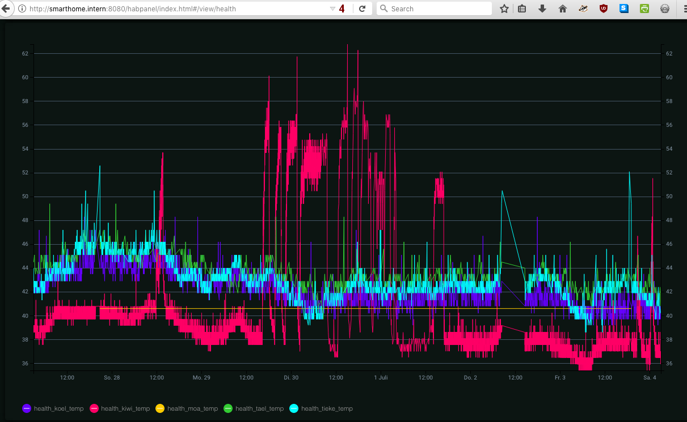Click the sketch pencil extension icon

coord(583,8)
